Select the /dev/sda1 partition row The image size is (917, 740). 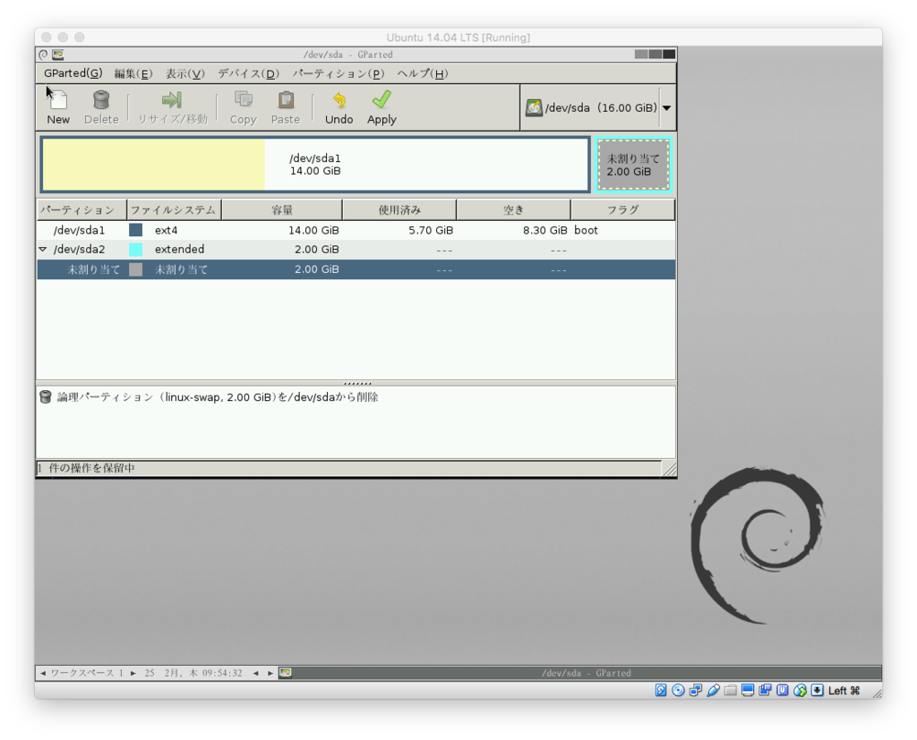[356, 230]
